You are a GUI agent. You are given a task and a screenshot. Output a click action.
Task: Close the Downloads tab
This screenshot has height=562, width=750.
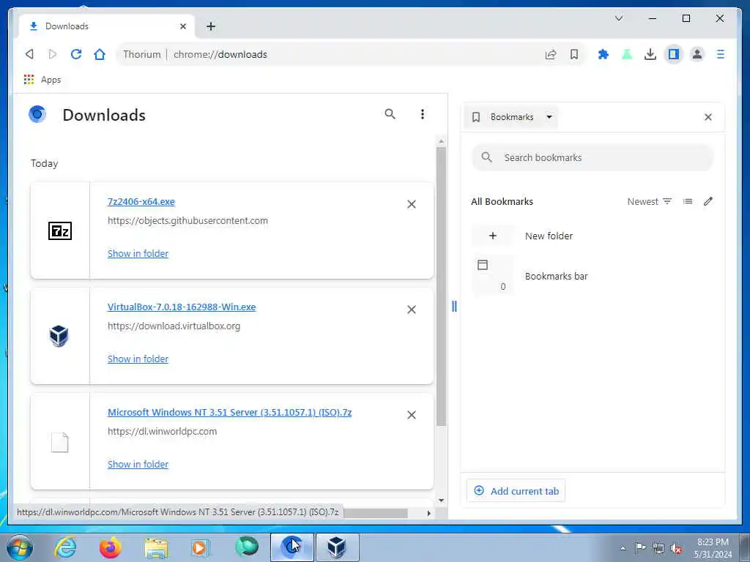click(182, 27)
